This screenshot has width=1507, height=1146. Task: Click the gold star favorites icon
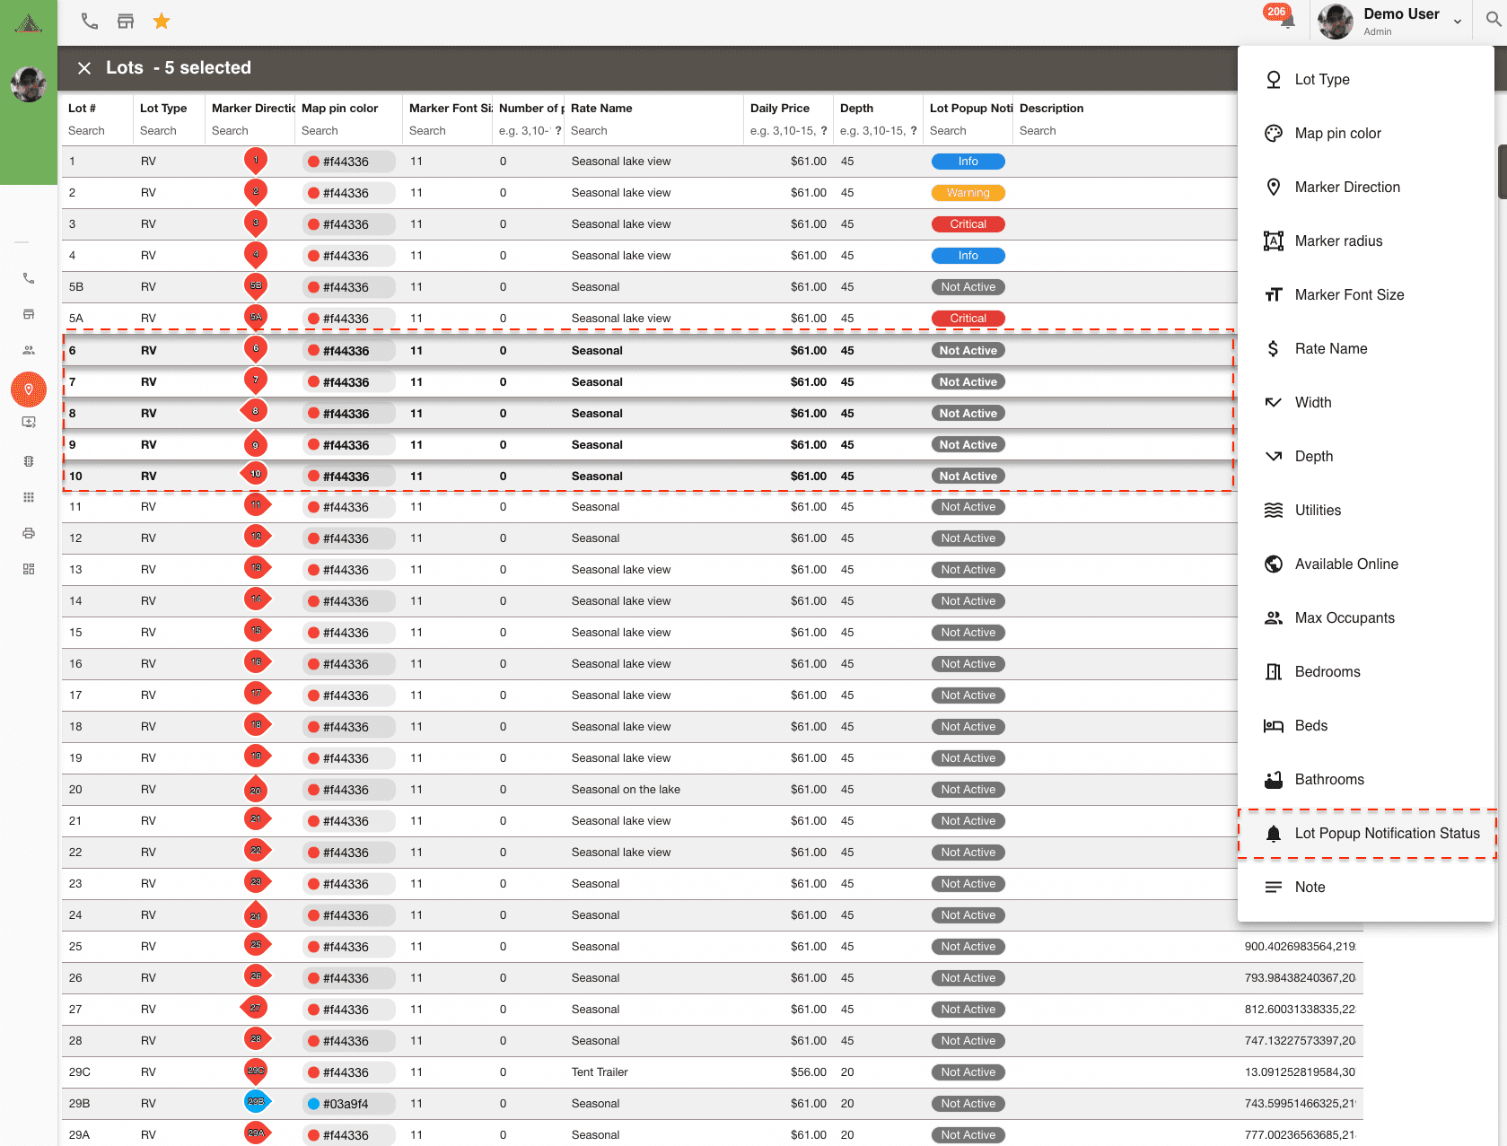click(x=162, y=21)
